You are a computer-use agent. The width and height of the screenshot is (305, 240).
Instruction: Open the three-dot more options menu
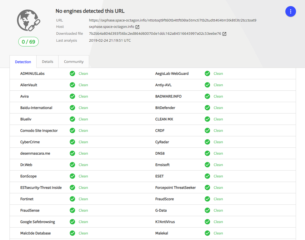pyautogui.click(x=290, y=12)
